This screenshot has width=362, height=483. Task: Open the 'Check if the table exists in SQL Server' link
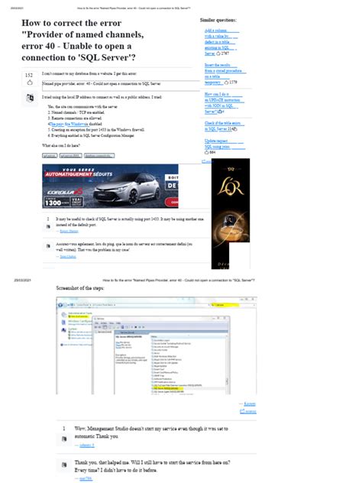pyautogui.click(x=225, y=126)
